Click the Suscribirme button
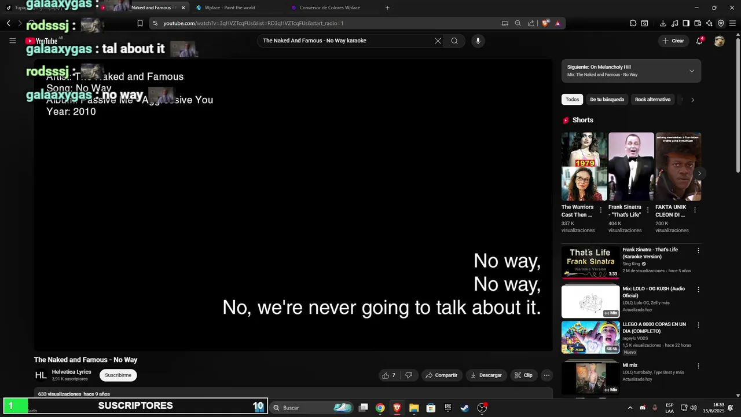Screen dimensions: 741x417 [118, 375]
